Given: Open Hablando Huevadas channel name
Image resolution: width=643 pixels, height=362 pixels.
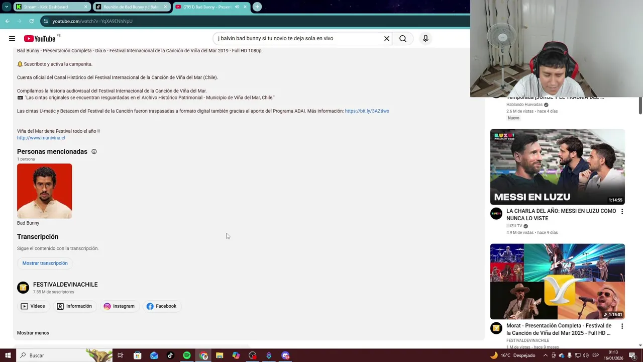Looking at the screenshot, I should [524, 105].
